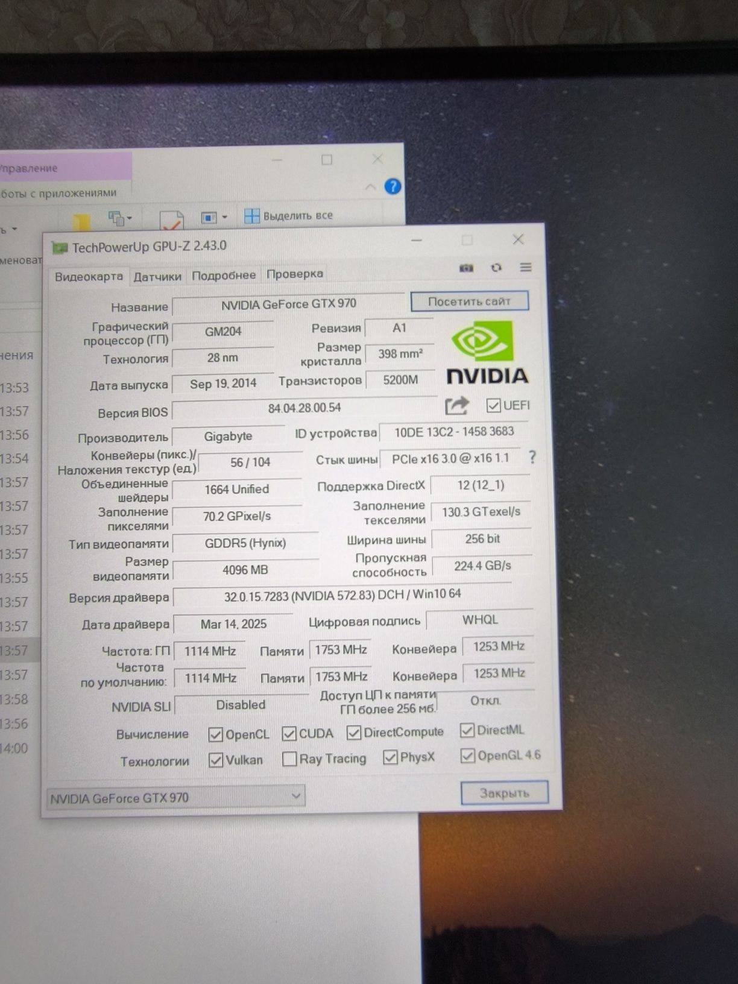738x984 pixels.
Task: Open the blue help icon in Explorer
Action: (393, 186)
